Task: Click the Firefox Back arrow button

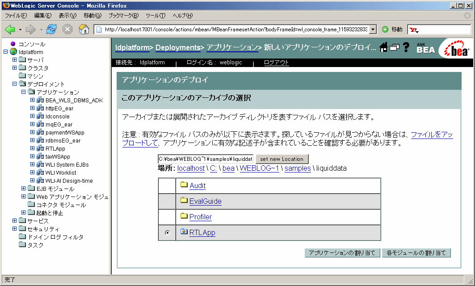Action: 10,29
